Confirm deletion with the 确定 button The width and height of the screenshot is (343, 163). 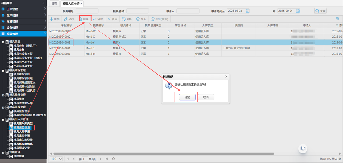coord(187,97)
